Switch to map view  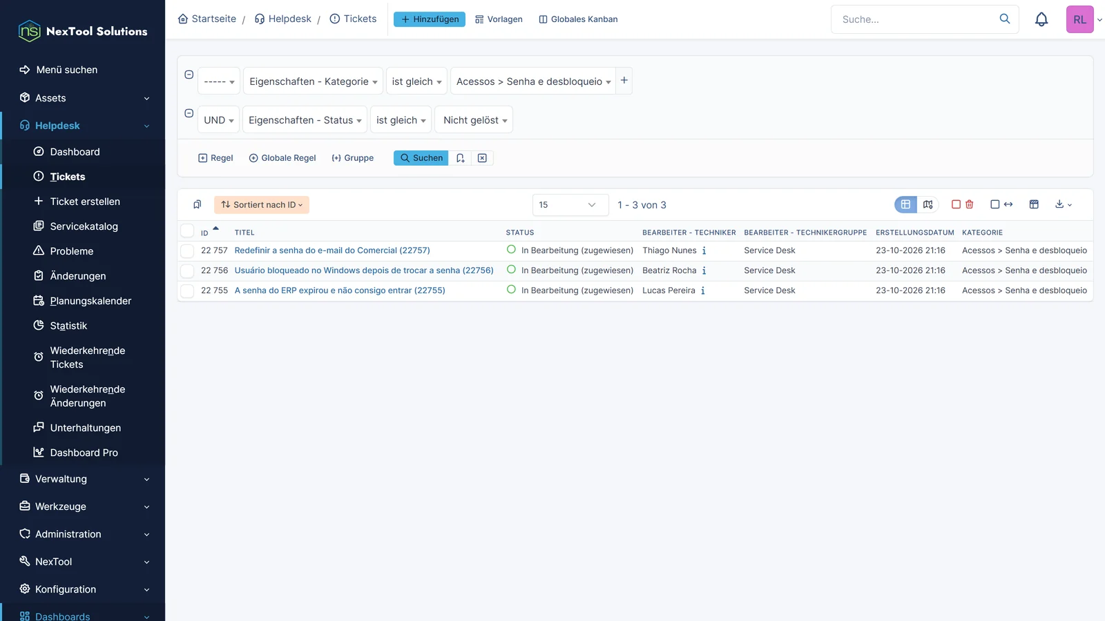pyautogui.click(x=928, y=204)
